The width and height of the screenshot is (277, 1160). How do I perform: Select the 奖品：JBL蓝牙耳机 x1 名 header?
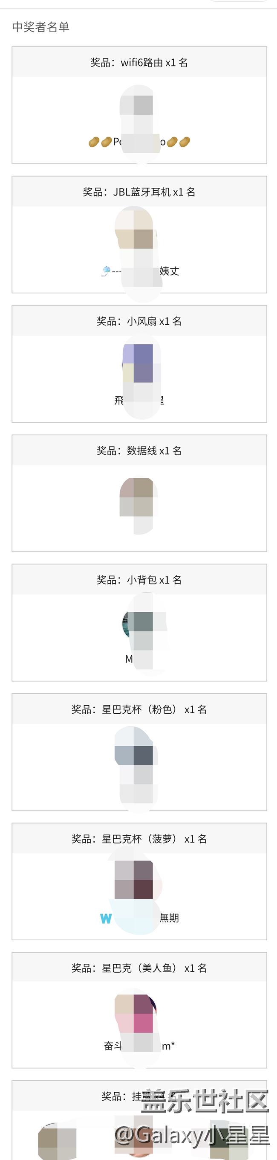click(x=139, y=192)
